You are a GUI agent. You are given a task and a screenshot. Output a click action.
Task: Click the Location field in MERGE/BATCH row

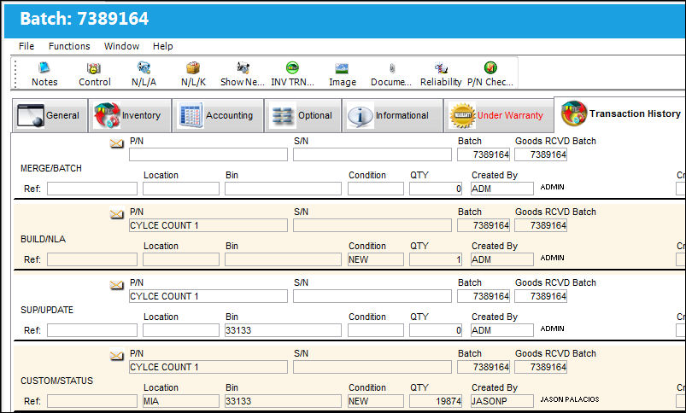(181, 189)
